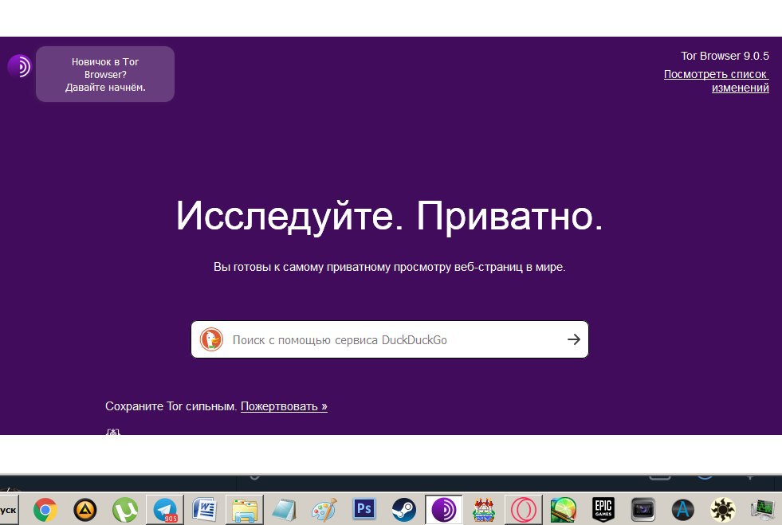Open Paint from the taskbar
Viewport: 782px width, 525px height.
click(x=324, y=510)
